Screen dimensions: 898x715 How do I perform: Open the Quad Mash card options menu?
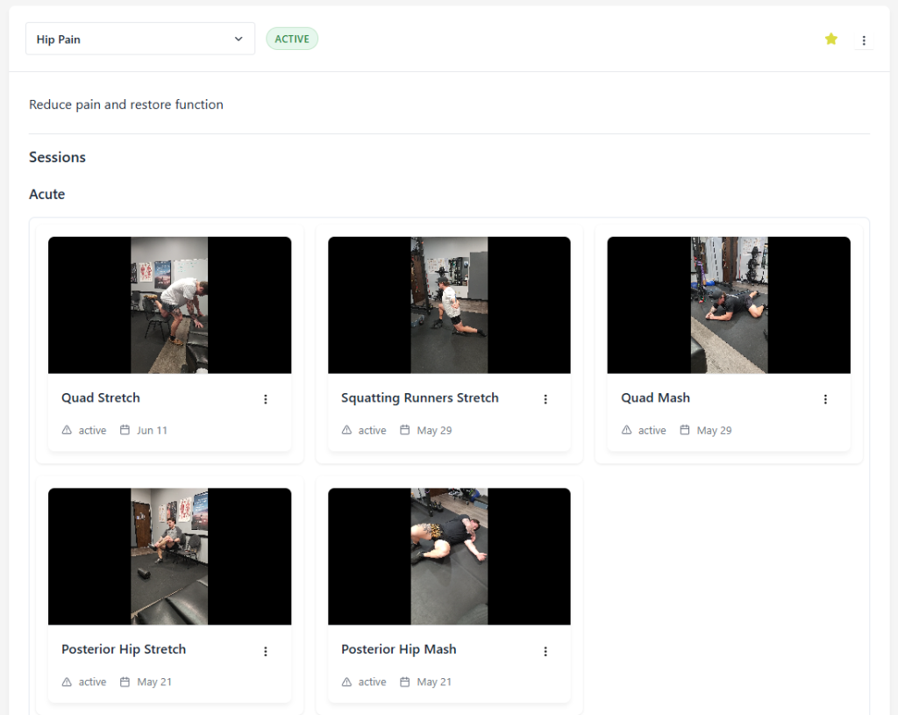tap(825, 399)
